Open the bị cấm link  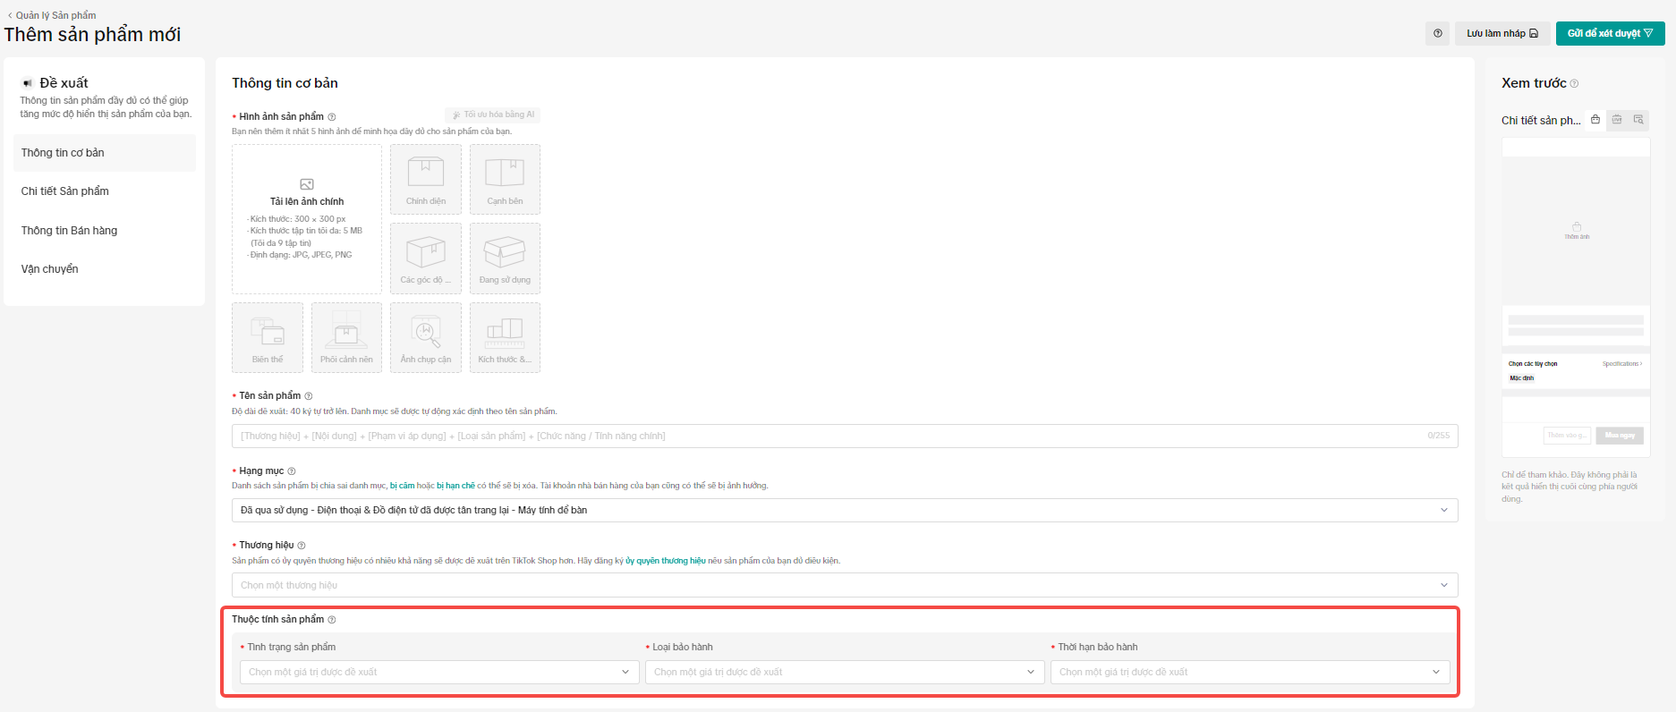[x=402, y=486]
